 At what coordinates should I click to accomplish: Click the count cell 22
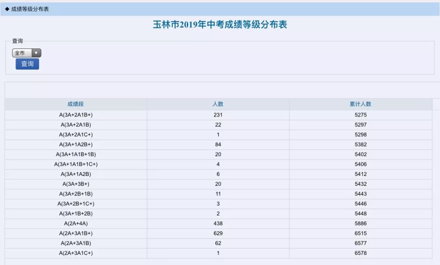(218, 125)
